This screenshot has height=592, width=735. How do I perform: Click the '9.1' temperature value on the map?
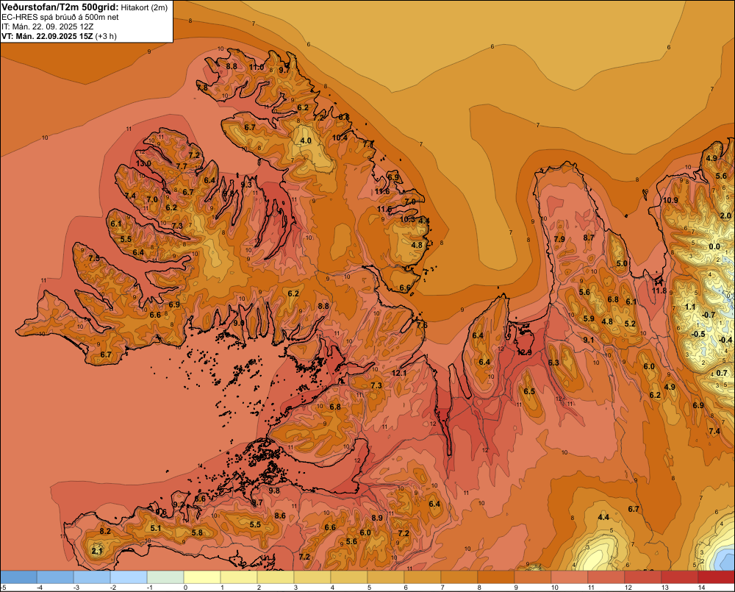(x=588, y=340)
